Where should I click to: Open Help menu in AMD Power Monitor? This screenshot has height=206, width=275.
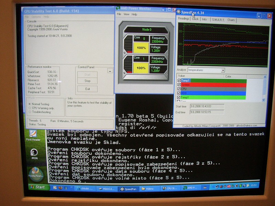click(134, 14)
